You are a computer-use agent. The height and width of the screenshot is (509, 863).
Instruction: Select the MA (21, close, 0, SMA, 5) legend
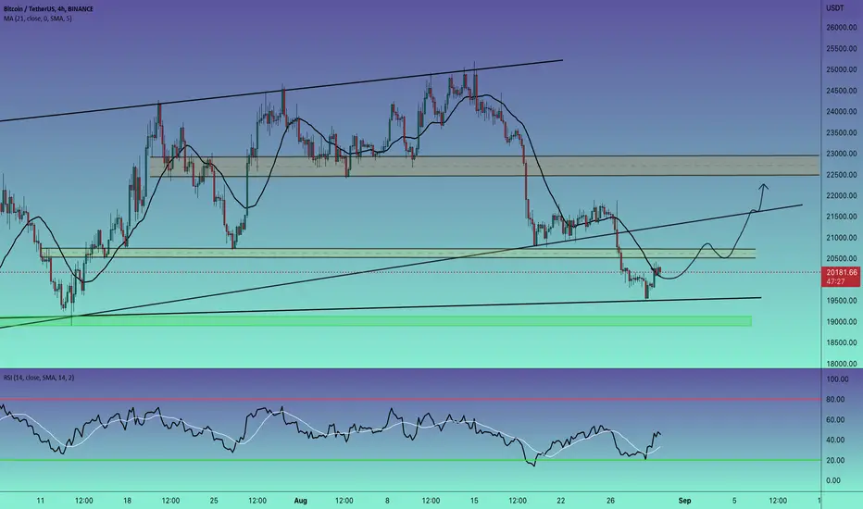(x=37, y=19)
